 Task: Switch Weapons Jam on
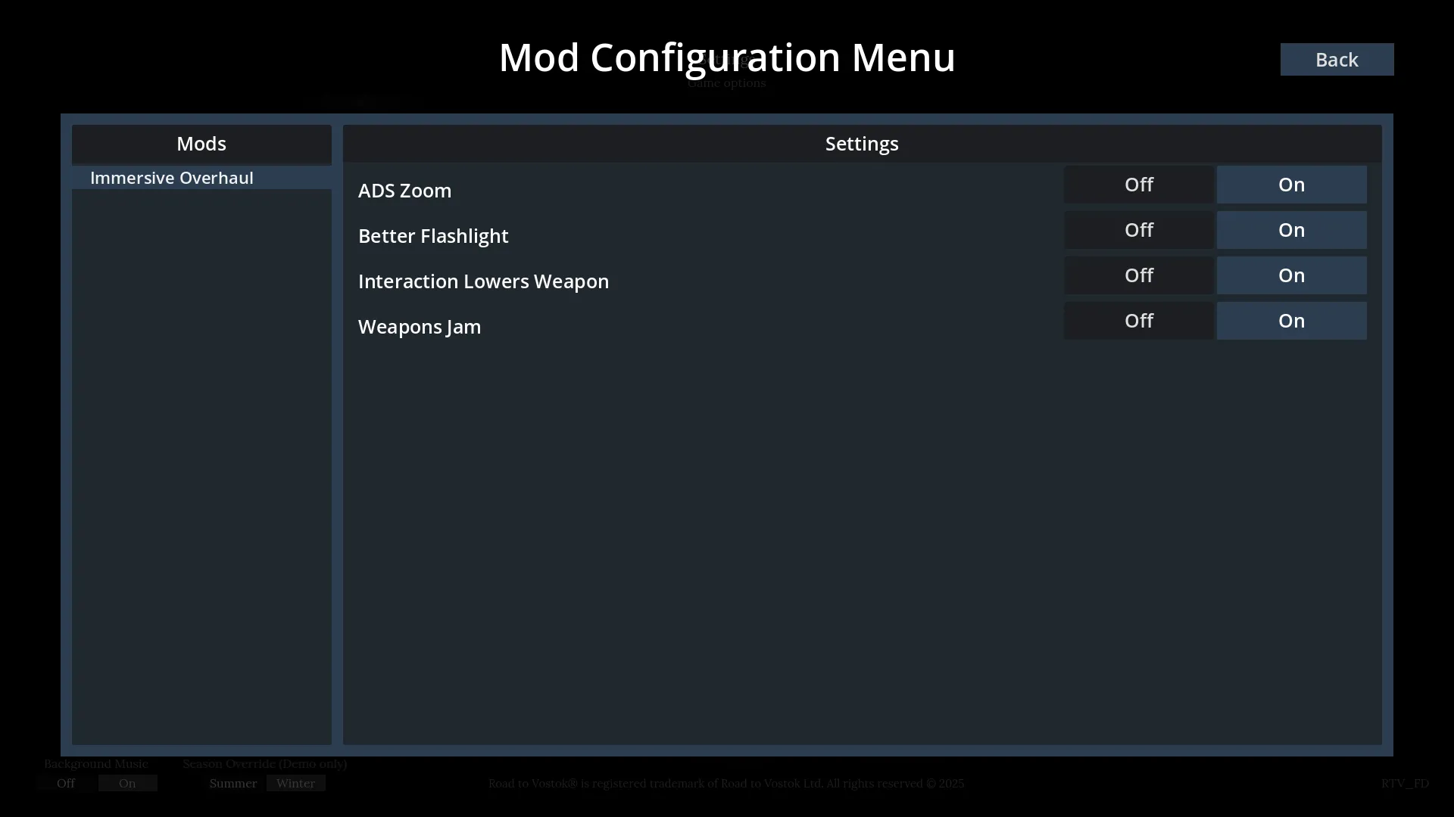1291,321
